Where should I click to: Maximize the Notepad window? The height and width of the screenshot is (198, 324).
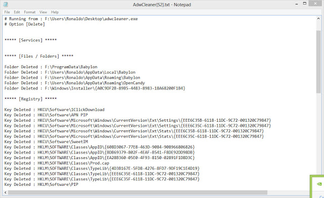(305, 4)
